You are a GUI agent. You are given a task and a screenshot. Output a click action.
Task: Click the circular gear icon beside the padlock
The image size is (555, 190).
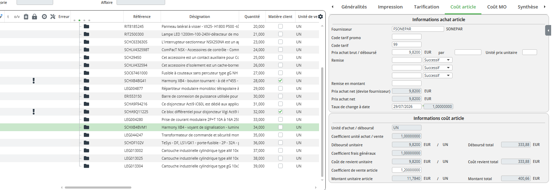(x=44, y=17)
